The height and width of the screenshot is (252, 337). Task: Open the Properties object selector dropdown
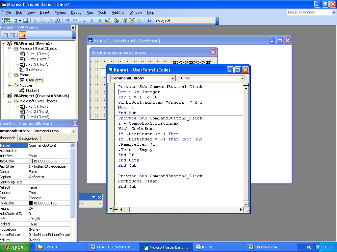pos(73,131)
